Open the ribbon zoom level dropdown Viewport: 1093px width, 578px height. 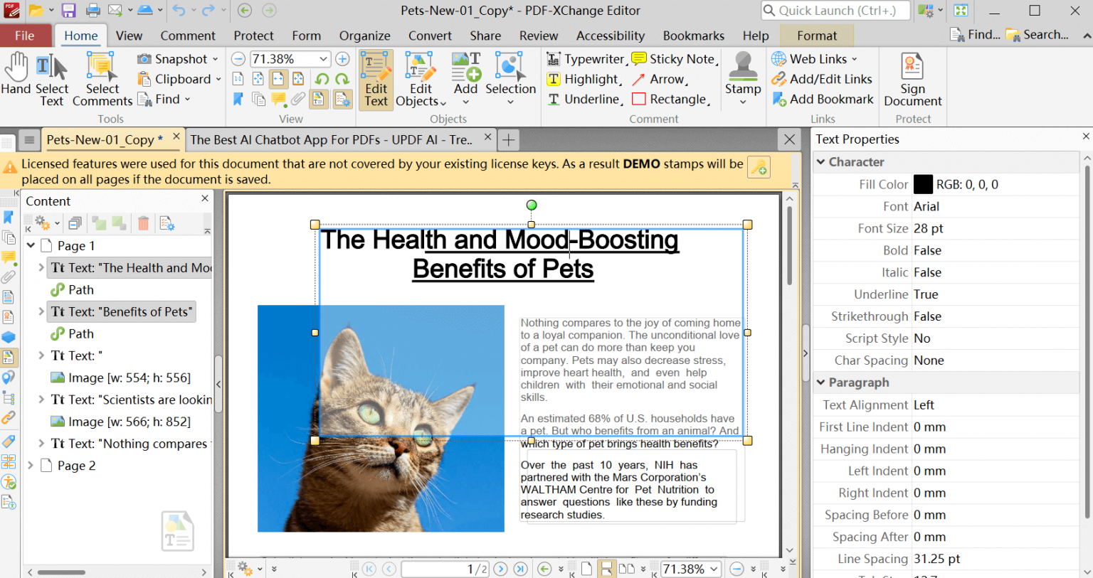coord(324,59)
